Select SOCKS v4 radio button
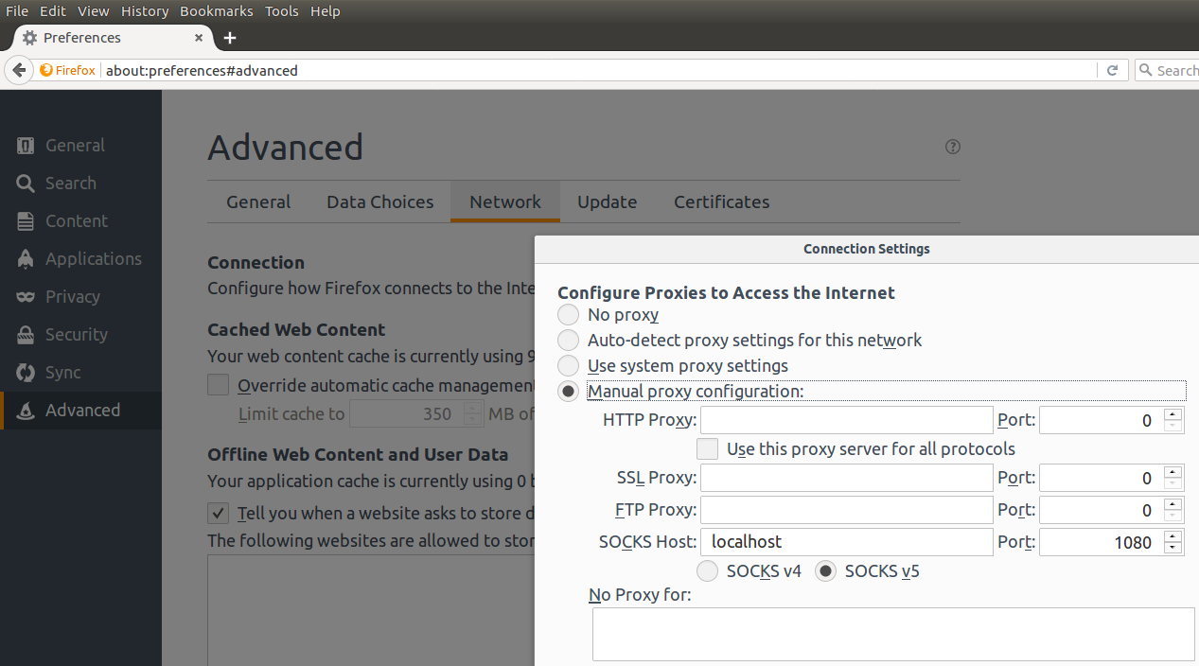 point(707,571)
